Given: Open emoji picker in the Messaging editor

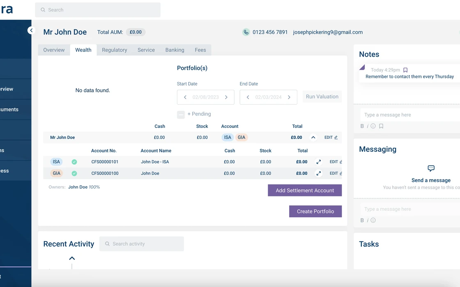Looking at the screenshot, I should click(x=373, y=220).
